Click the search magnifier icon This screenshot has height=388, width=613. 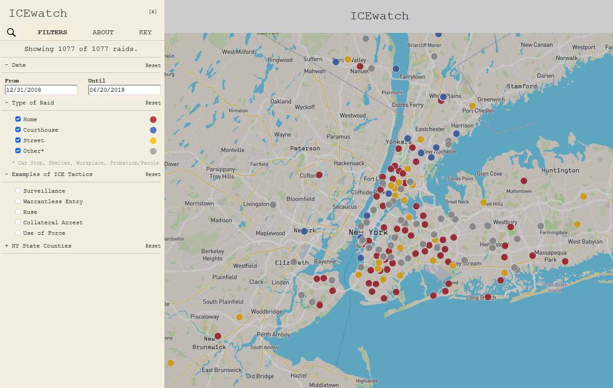pos(11,32)
